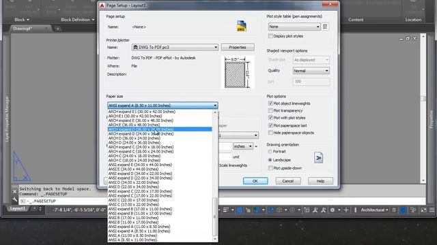Click the landscape orientation preview icon

(318, 158)
